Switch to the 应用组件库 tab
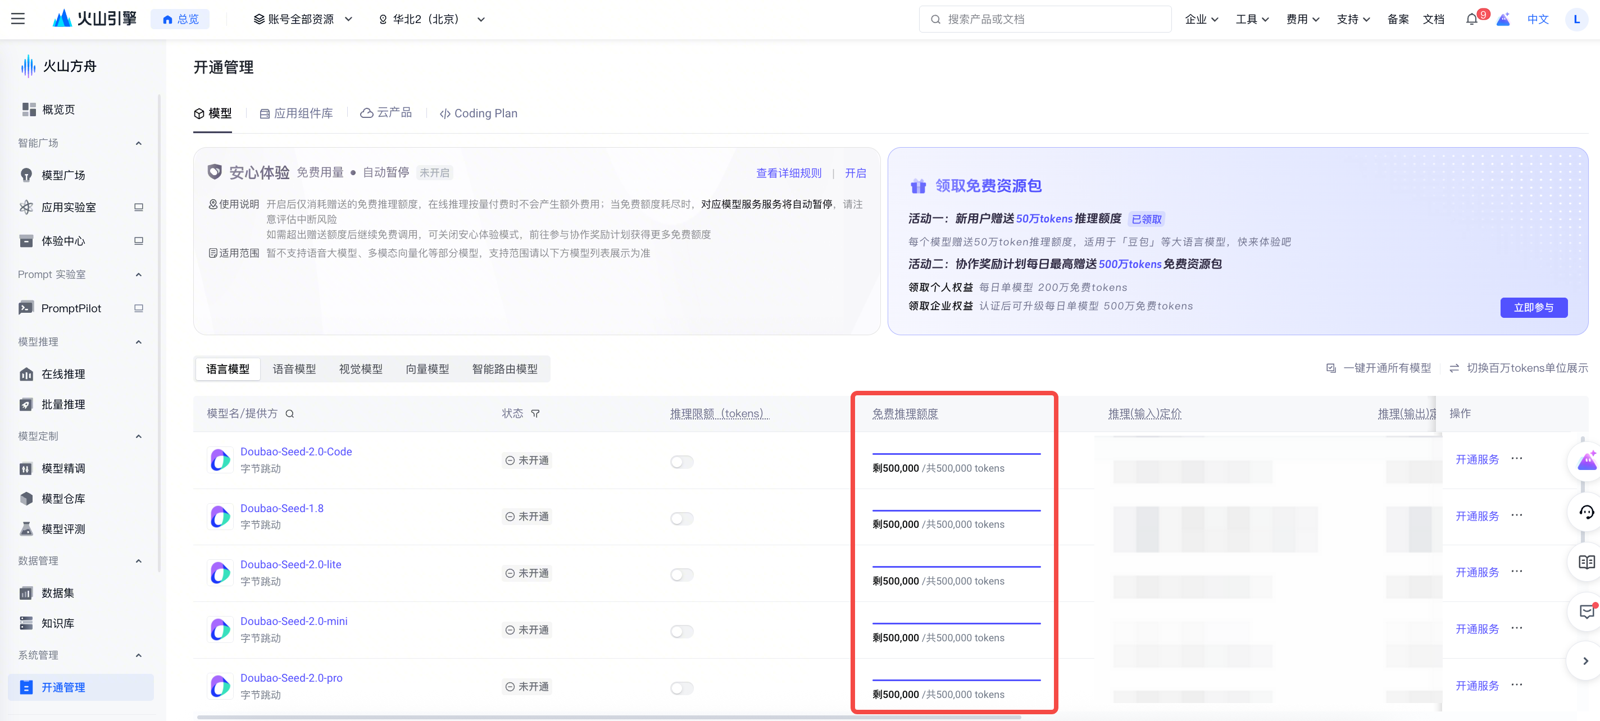The height and width of the screenshot is (721, 1600). (296, 113)
